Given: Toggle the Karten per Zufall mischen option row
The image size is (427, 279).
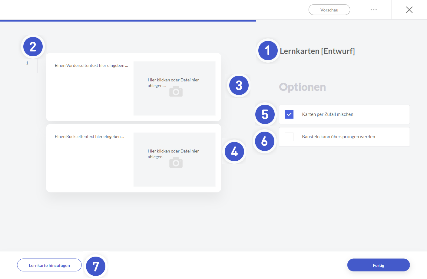Looking at the screenshot, I should pyautogui.click(x=344, y=114).
